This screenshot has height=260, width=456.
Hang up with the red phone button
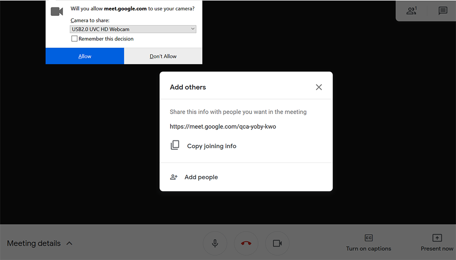[x=246, y=243]
